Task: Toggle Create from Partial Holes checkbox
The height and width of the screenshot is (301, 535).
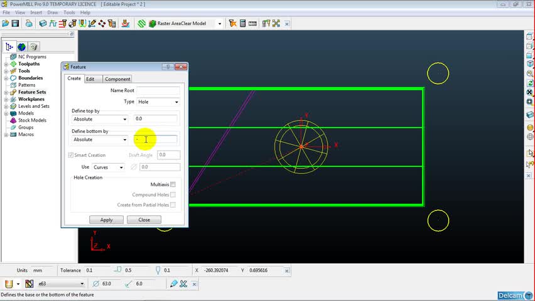Action: point(173,205)
